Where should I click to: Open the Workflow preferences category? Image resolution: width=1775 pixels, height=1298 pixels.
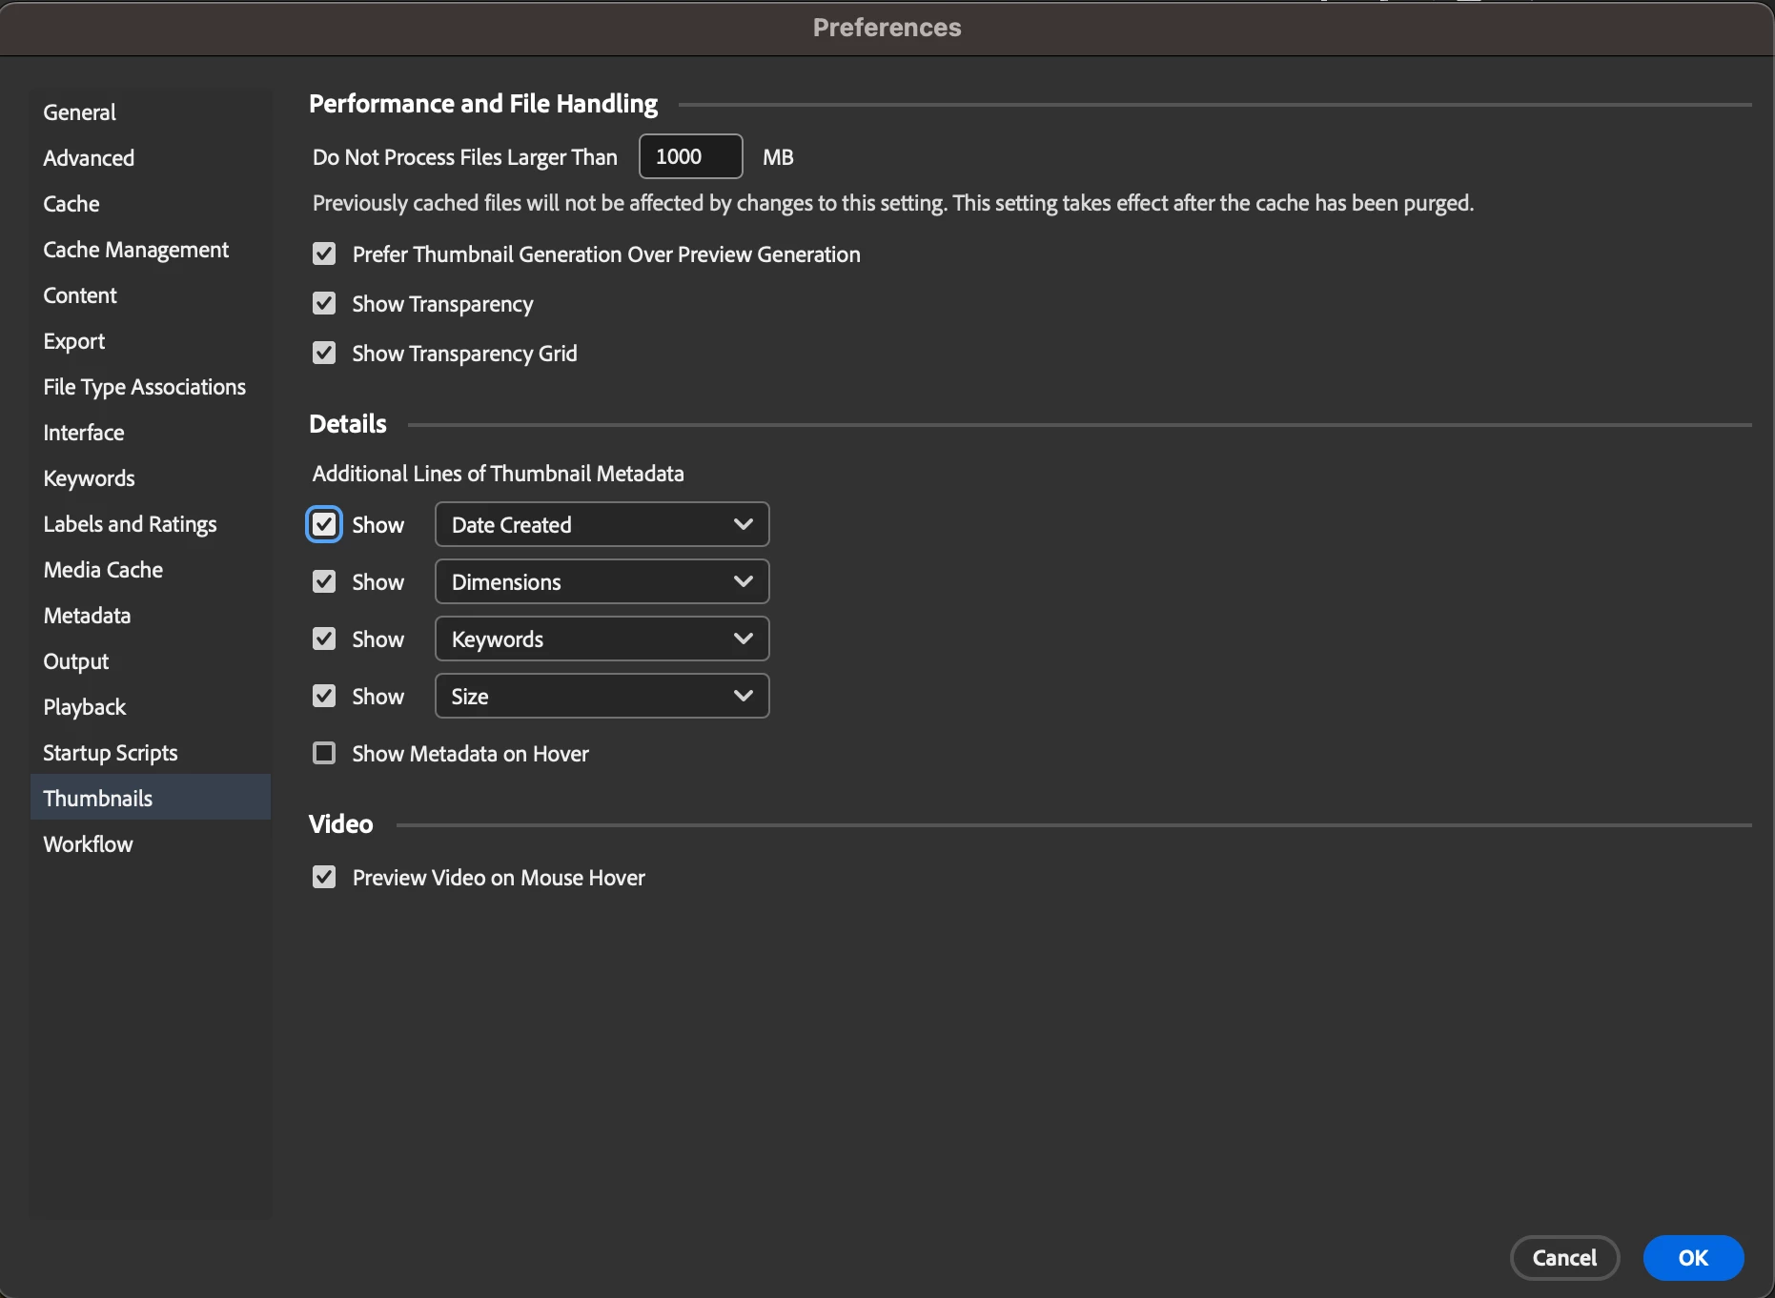click(x=88, y=844)
